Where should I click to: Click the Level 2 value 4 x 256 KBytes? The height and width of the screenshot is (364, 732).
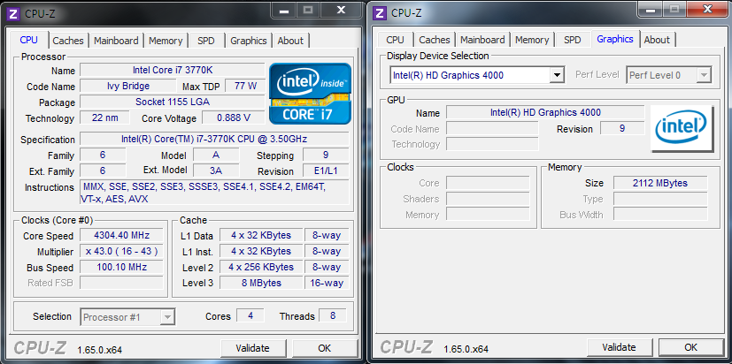(x=261, y=267)
